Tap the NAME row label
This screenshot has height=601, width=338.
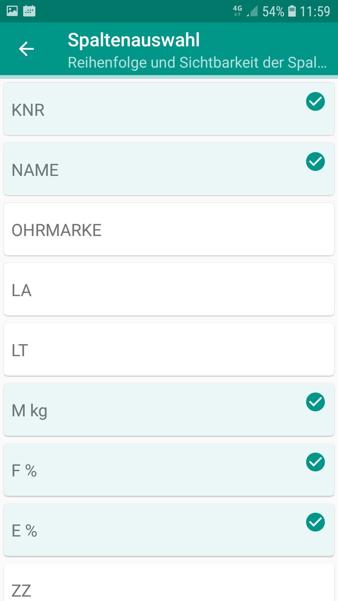click(35, 170)
